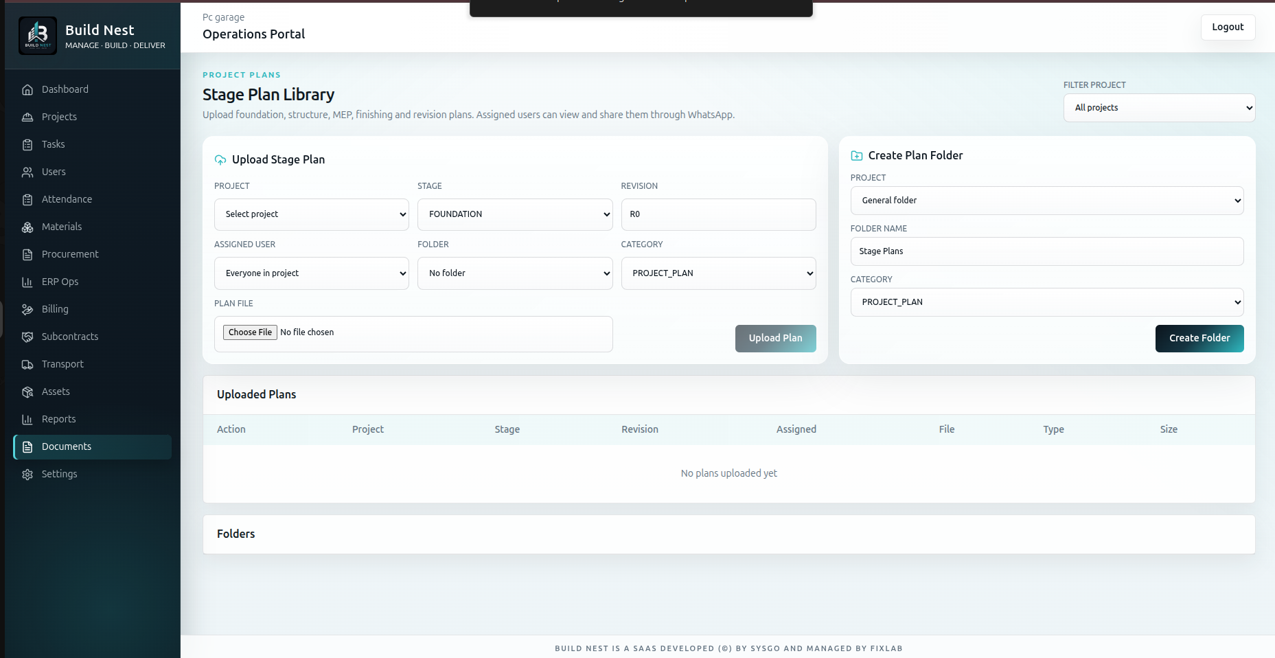Click the ERP Ops chart icon

point(27,282)
